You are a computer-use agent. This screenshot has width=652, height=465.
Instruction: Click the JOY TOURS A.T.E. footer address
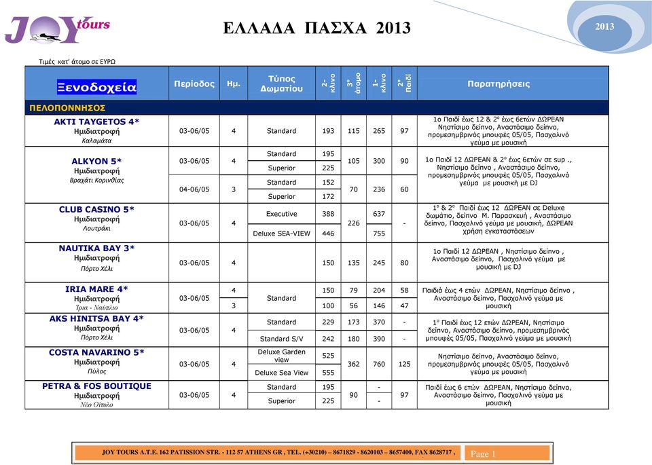coord(278,452)
